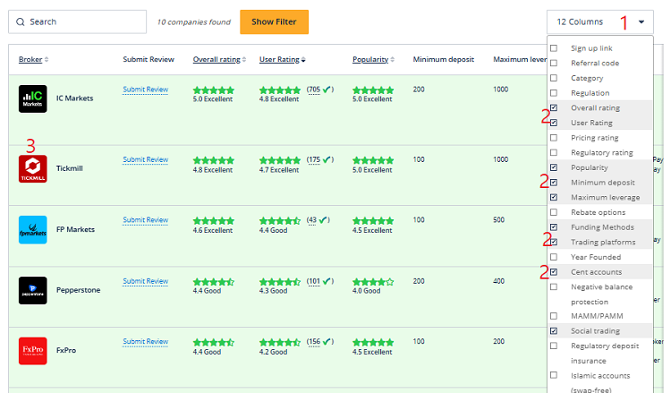Enable Islamic accounts column

[554, 375]
